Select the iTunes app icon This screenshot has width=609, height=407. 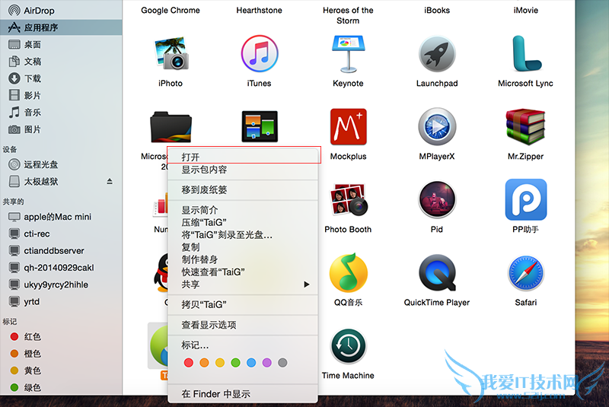pyautogui.click(x=259, y=53)
